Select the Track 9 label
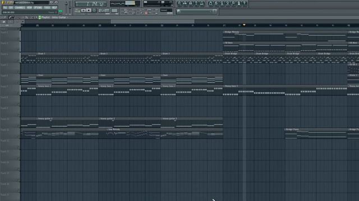Screen dimensions: 359x201 coord(4,108)
